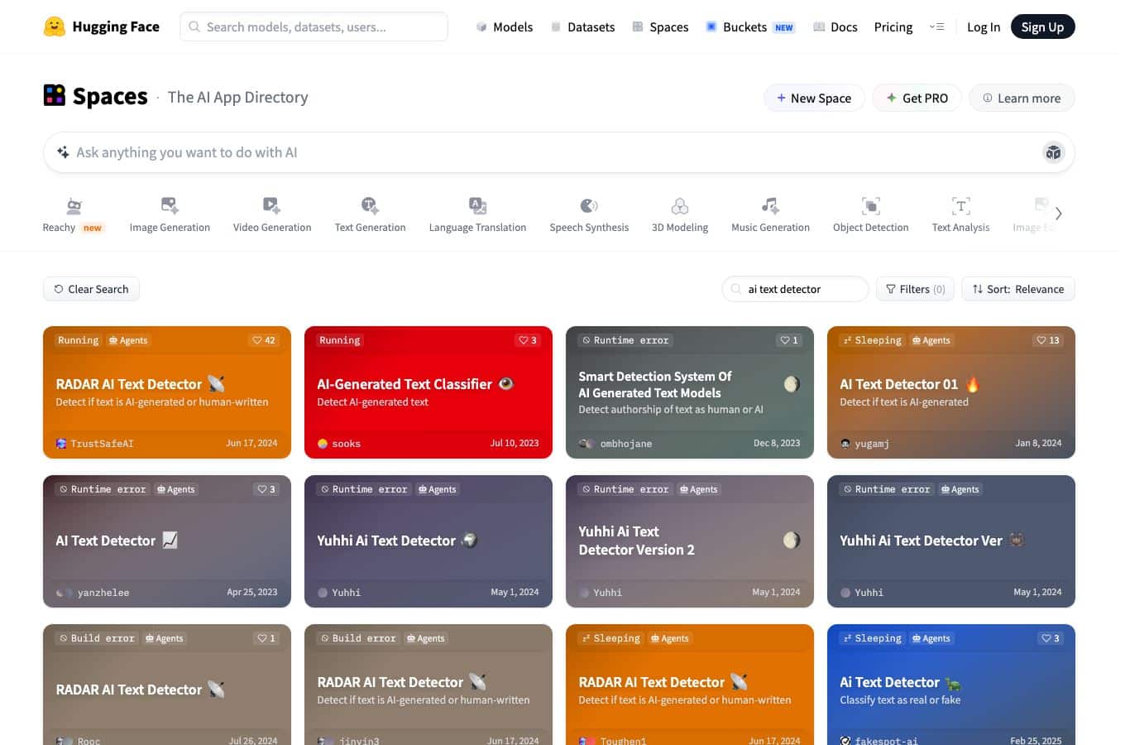Like the Smart Detection System space
The width and height of the screenshot is (1130, 745).
coord(789,340)
